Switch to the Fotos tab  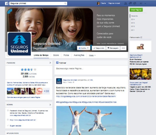point(66,55)
